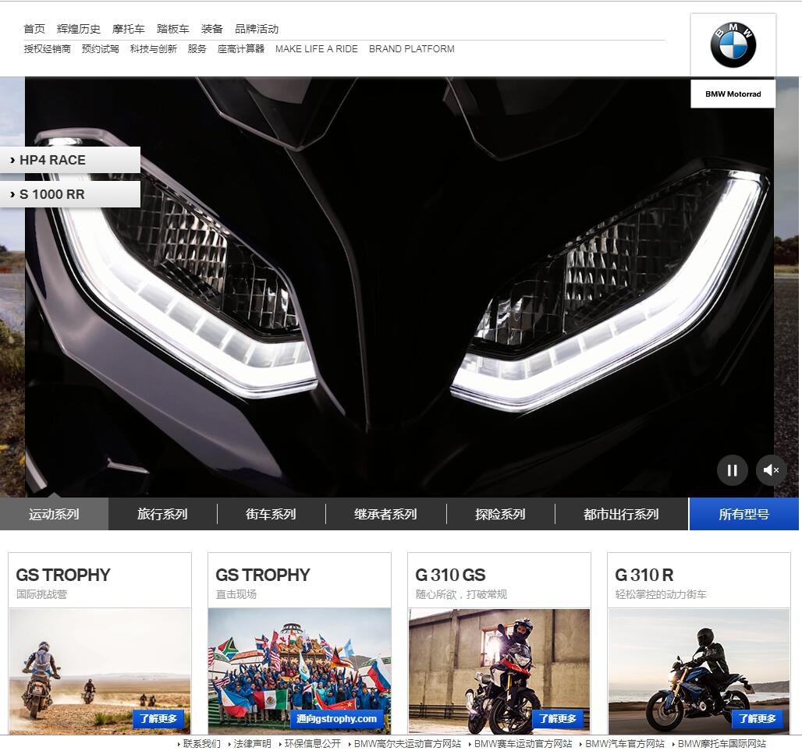Open the S 1000 RR model link
The width and height of the screenshot is (802, 751).
click(70, 194)
